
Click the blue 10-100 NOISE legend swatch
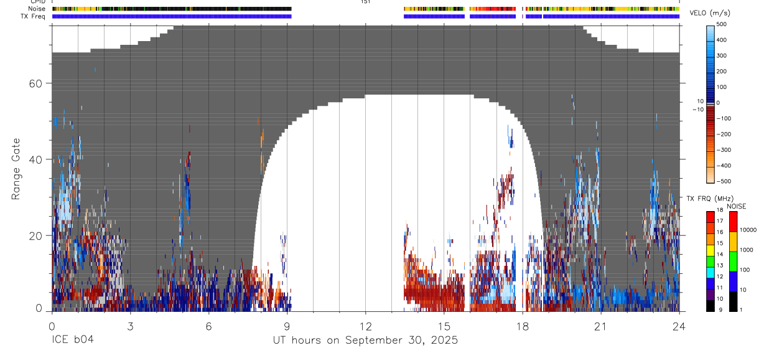pyautogui.click(x=733, y=281)
